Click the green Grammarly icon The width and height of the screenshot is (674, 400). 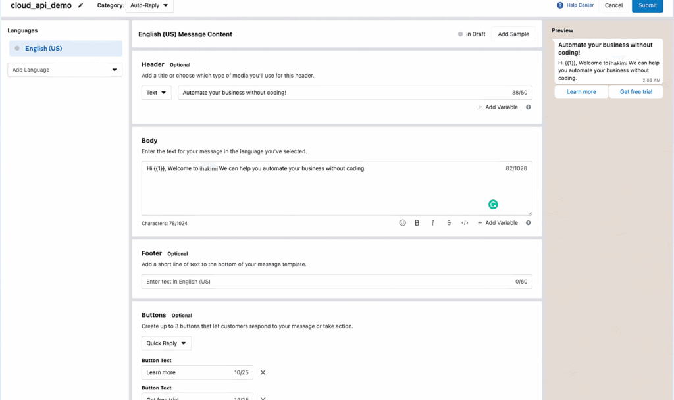pos(493,205)
